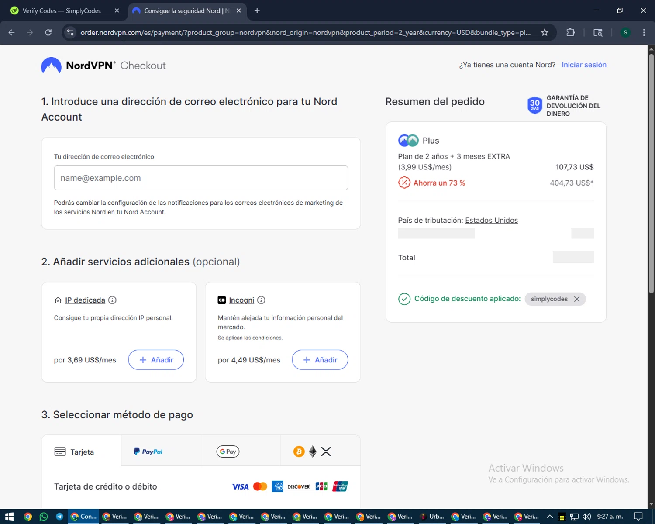The width and height of the screenshot is (655, 524).
Task: Click the NordVPN logo
Action: tap(78, 65)
